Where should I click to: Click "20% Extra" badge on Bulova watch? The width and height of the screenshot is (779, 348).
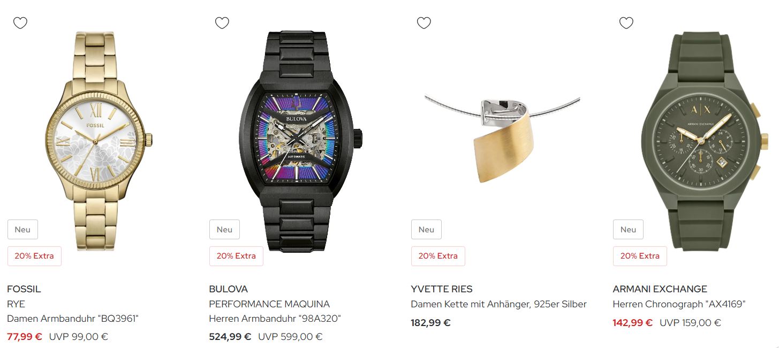pos(236,256)
